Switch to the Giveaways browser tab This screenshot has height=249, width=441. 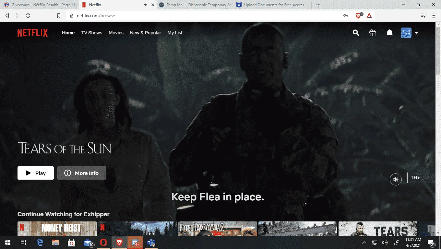tap(39, 5)
